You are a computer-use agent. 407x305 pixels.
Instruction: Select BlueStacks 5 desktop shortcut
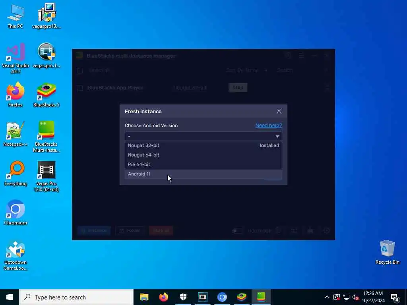[47, 95]
